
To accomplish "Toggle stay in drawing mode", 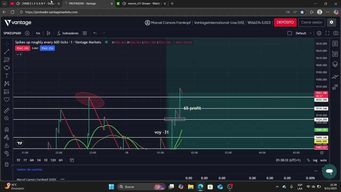I will pyautogui.click(x=7, y=137).
